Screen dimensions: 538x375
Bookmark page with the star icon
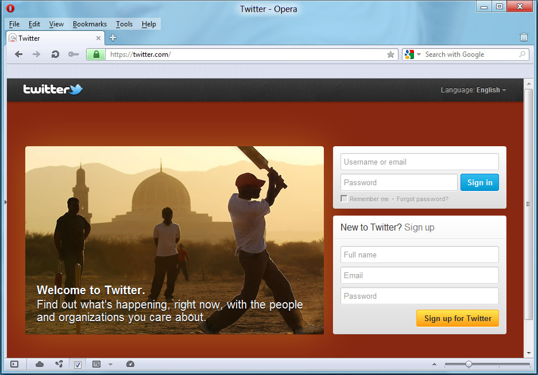[x=390, y=54]
